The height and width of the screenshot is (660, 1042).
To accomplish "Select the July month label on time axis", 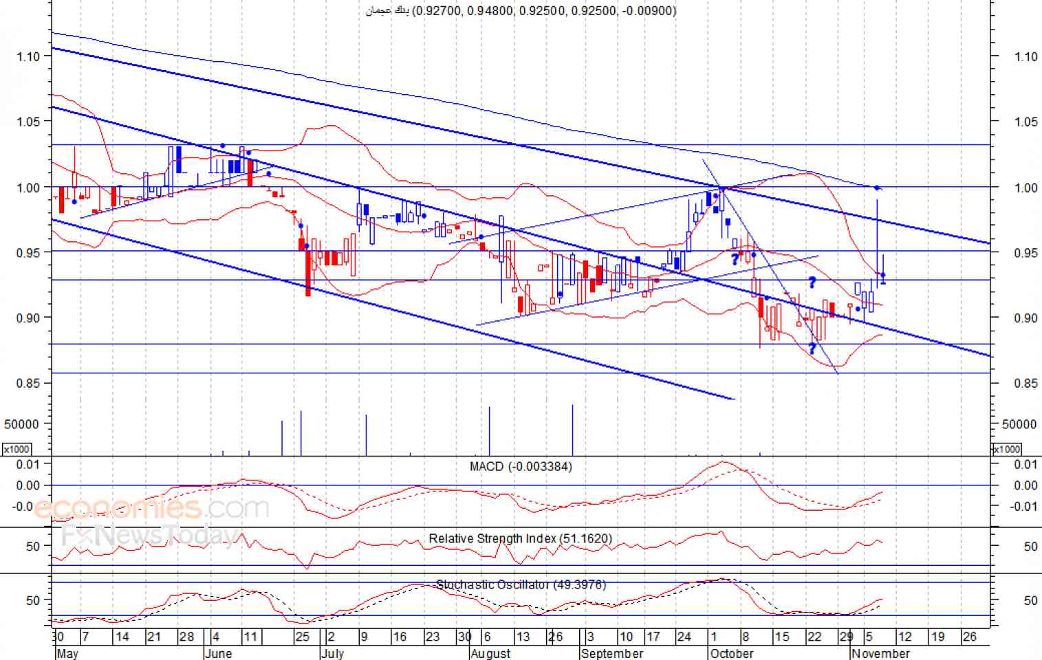I will click(x=333, y=653).
